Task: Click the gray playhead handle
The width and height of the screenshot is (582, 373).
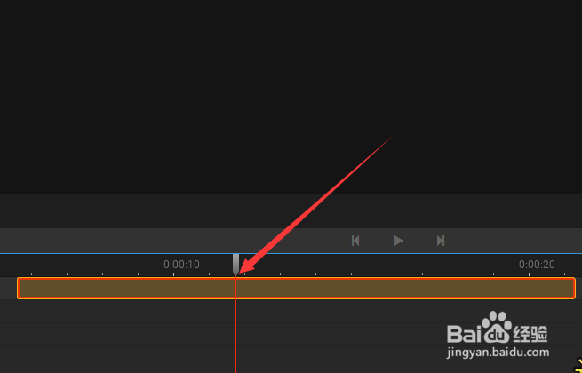Action: [235, 265]
